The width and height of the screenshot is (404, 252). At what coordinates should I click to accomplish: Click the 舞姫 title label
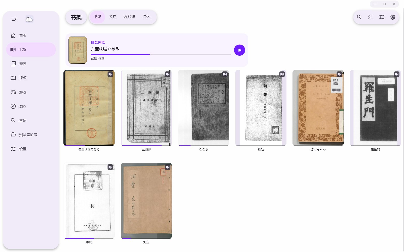261,149
